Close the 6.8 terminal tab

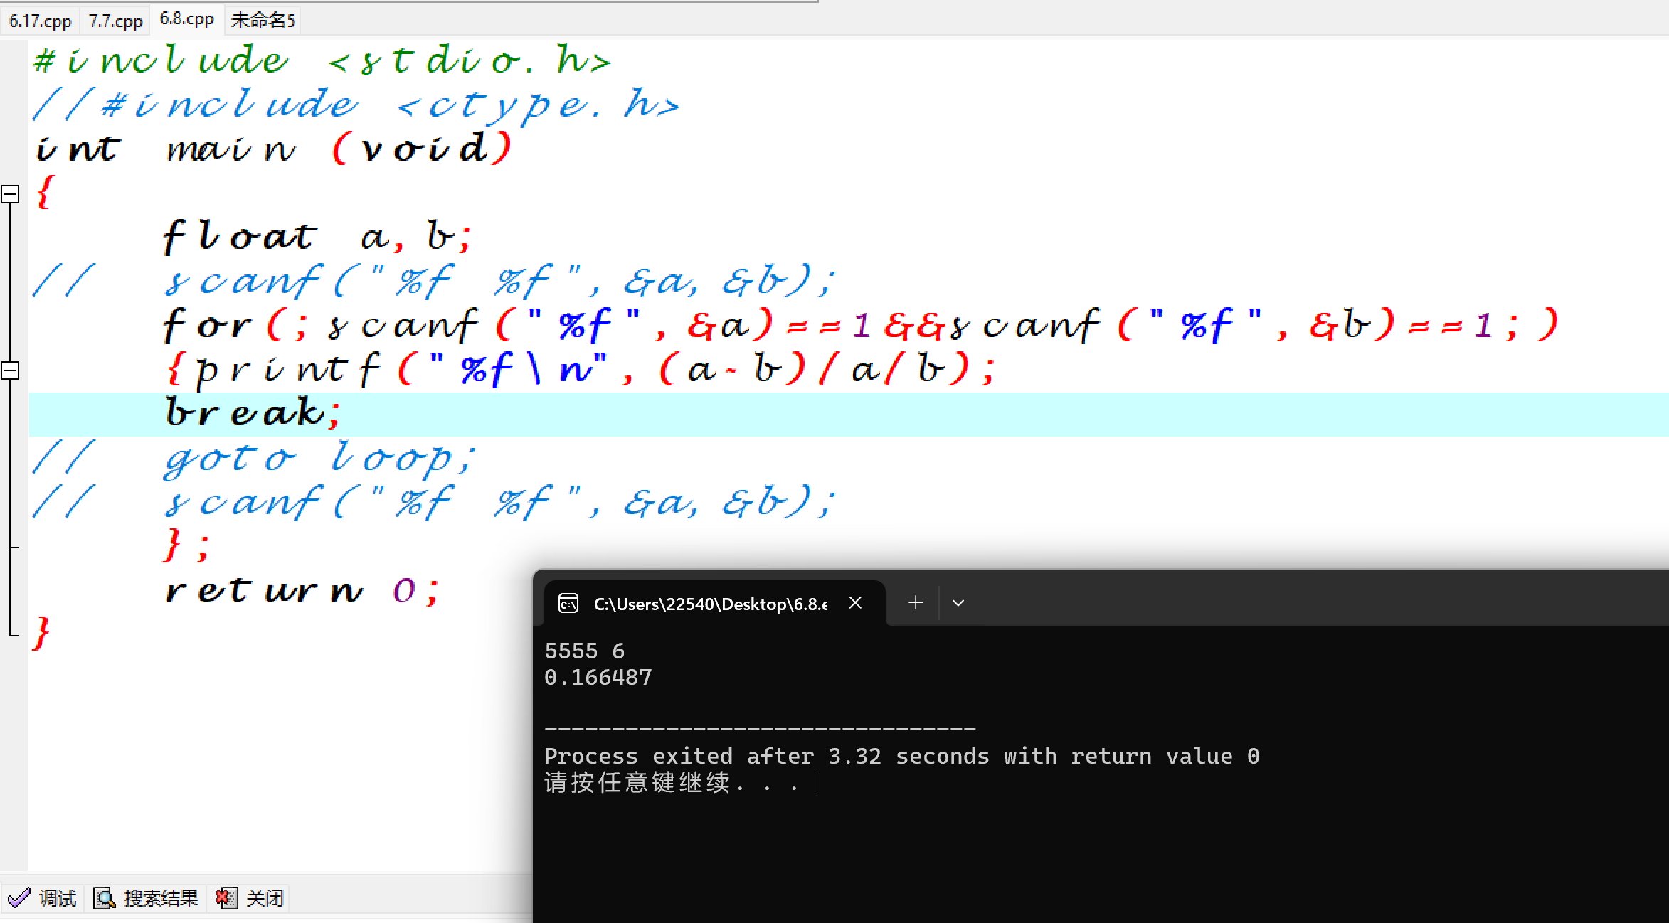point(855,603)
